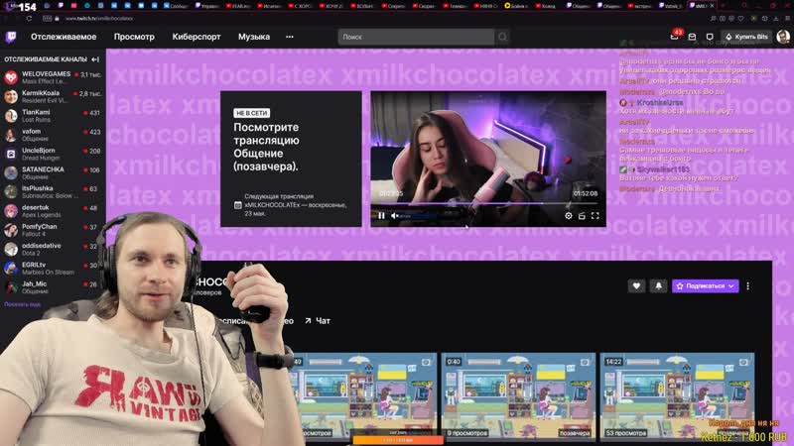Expand the show more channels link
The height and width of the screenshot is (446, 794).
[x=22, y=304]
